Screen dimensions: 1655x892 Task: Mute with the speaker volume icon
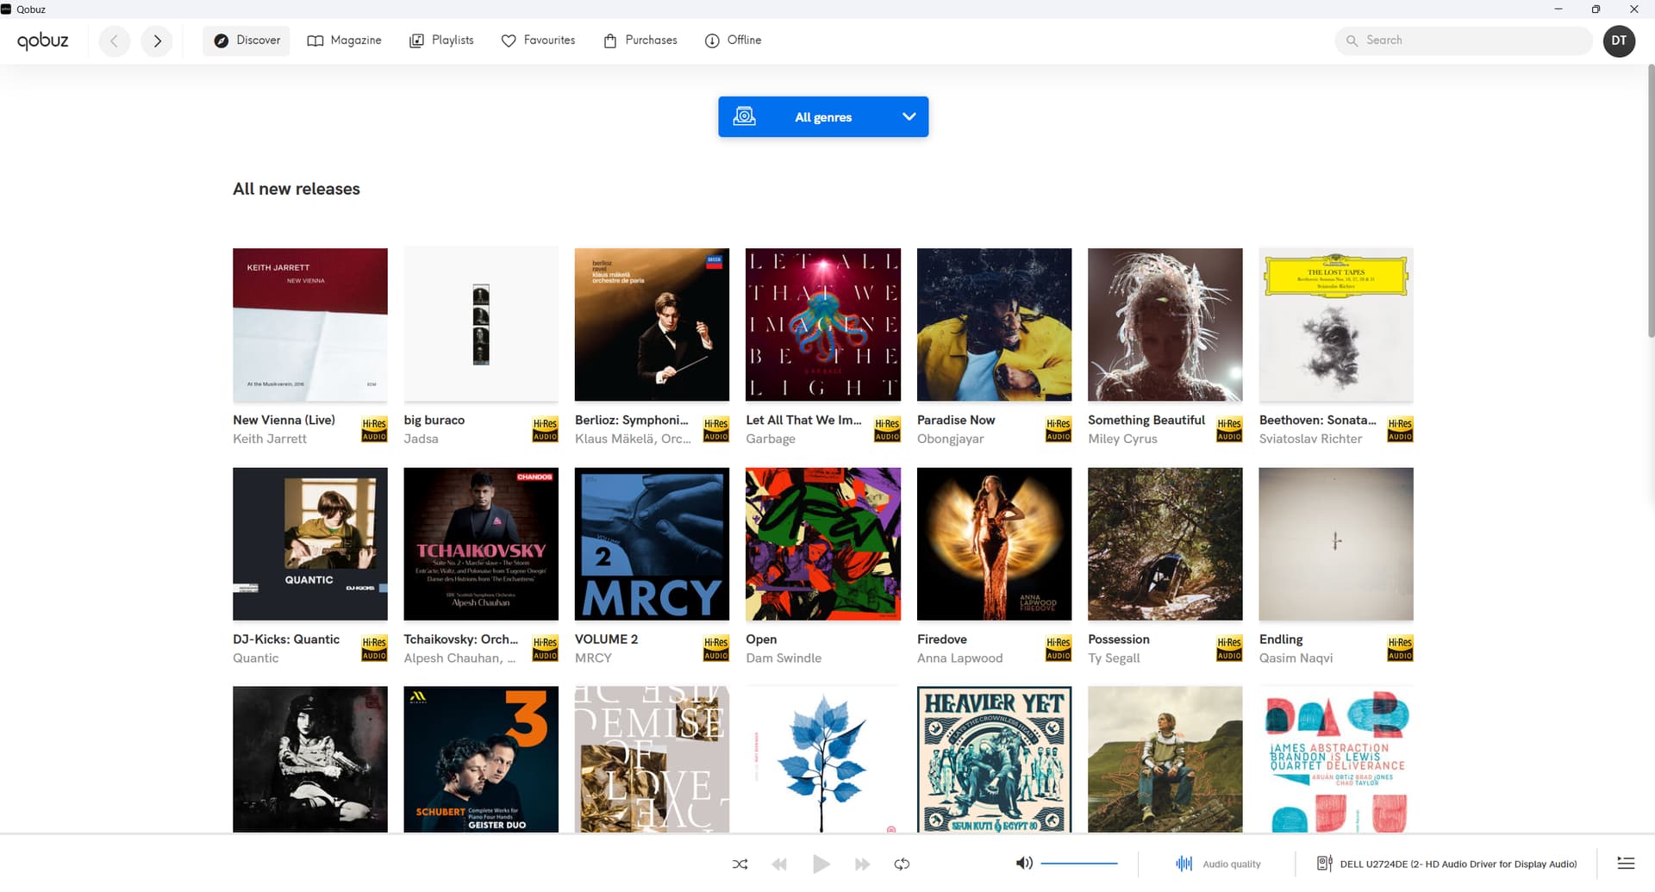tap(1024, 864)
